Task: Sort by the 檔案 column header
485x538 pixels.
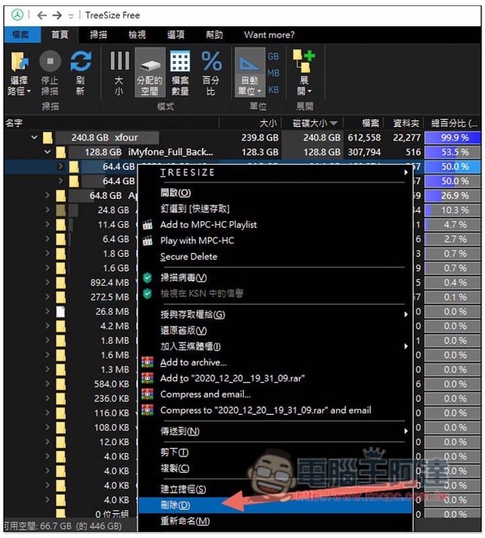Action: coord(363,123)
